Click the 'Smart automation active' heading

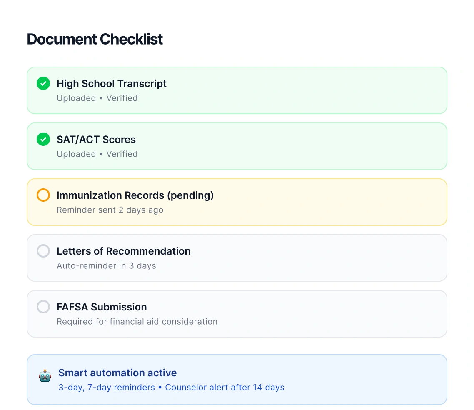(x=117, y=373)
